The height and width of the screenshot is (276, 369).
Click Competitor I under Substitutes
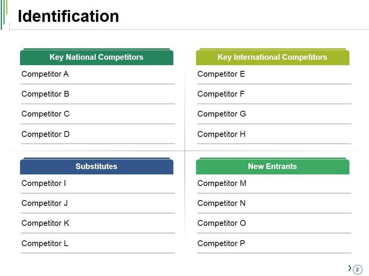(43, 184)
